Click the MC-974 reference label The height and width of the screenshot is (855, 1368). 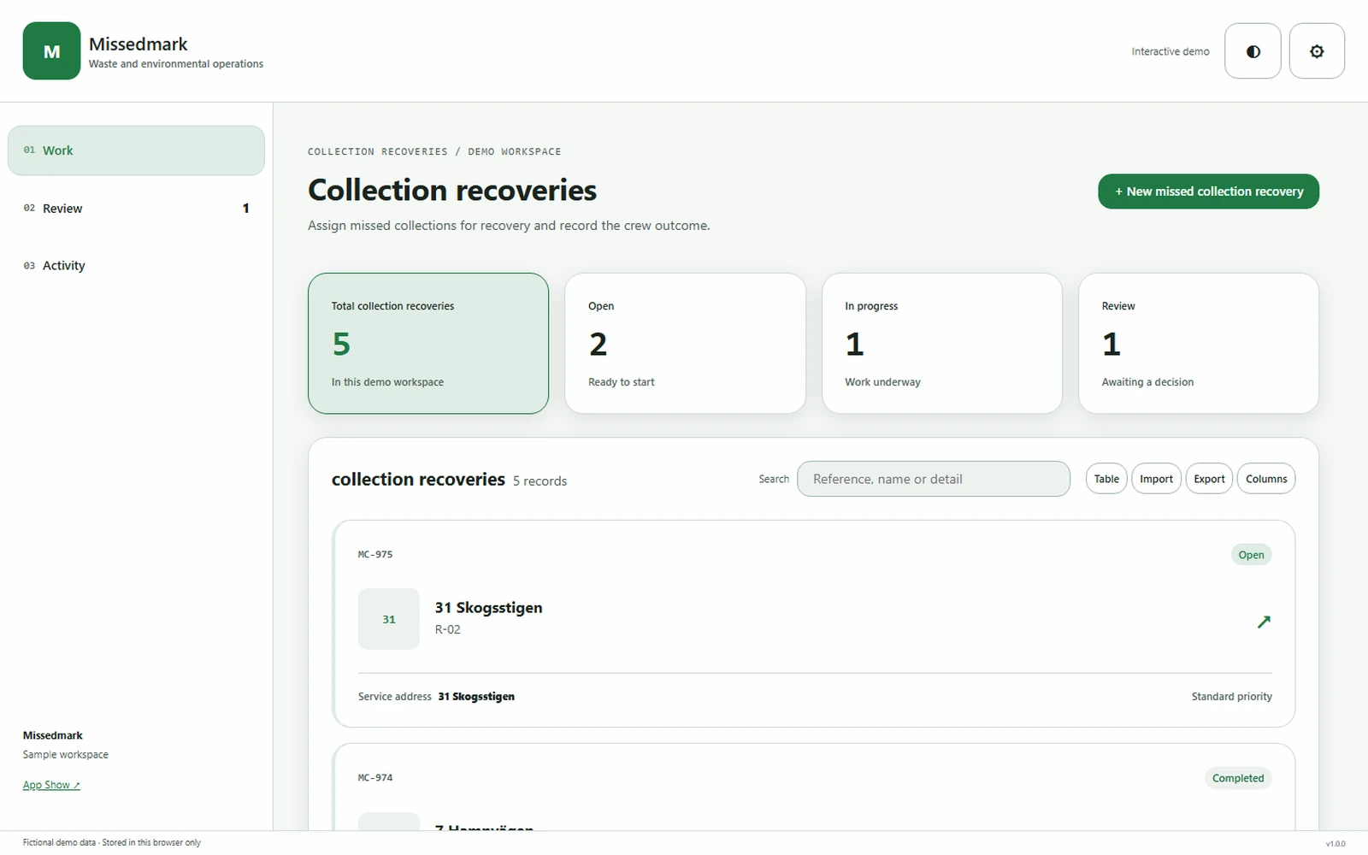[375, 778]
